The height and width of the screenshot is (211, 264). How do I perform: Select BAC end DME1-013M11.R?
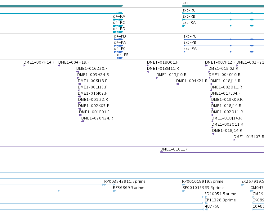point(163,69)
